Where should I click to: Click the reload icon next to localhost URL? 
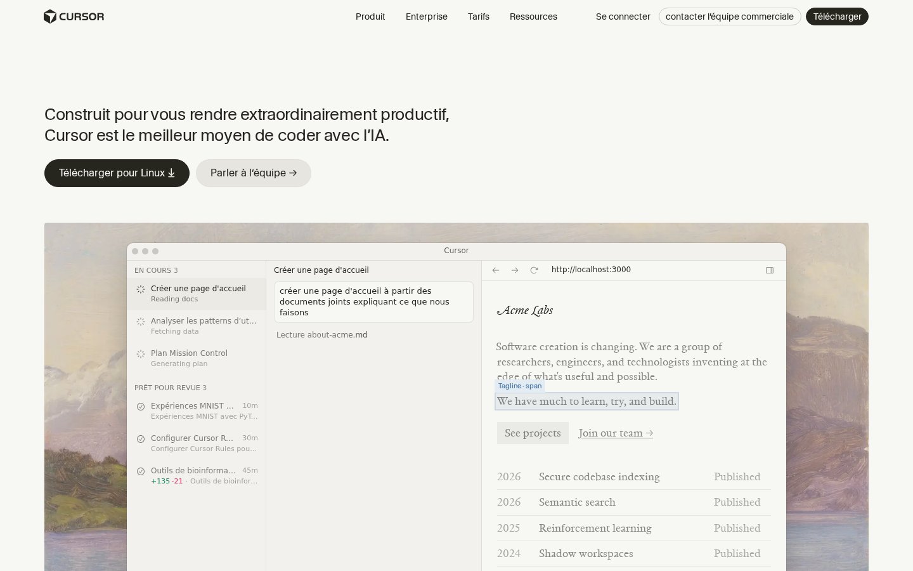(x=534, y=270)
